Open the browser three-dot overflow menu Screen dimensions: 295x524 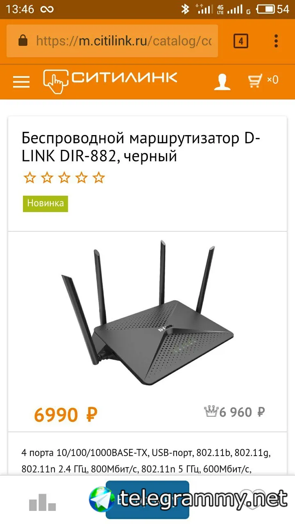276,41
